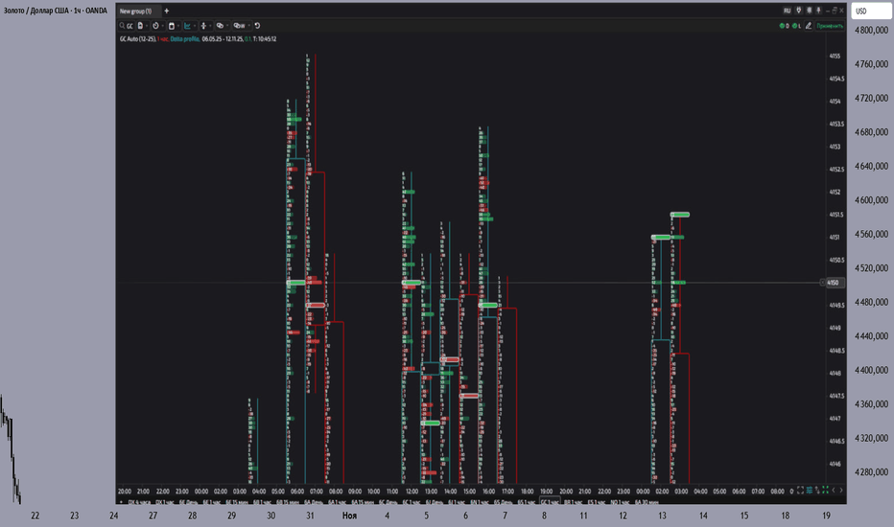The image size is (894, 527).
Task: Click the Применить button
Action: 829,26
